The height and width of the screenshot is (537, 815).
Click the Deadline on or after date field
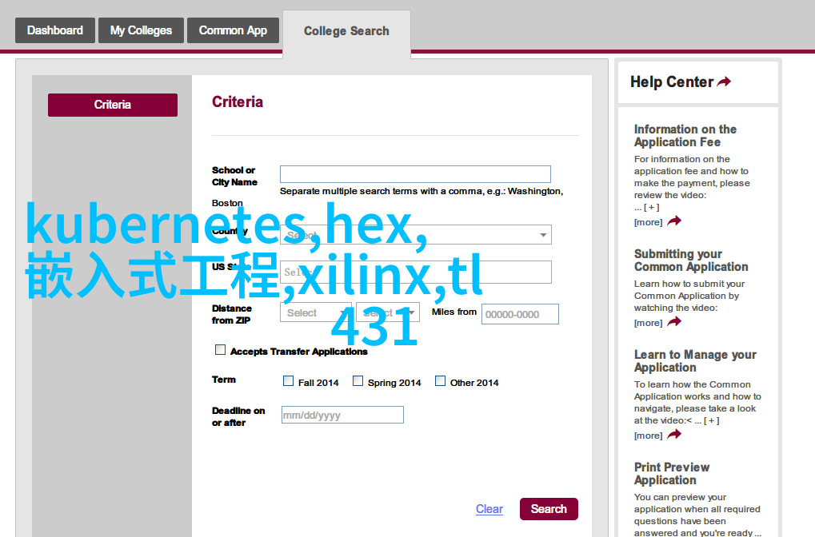[342, 415]
